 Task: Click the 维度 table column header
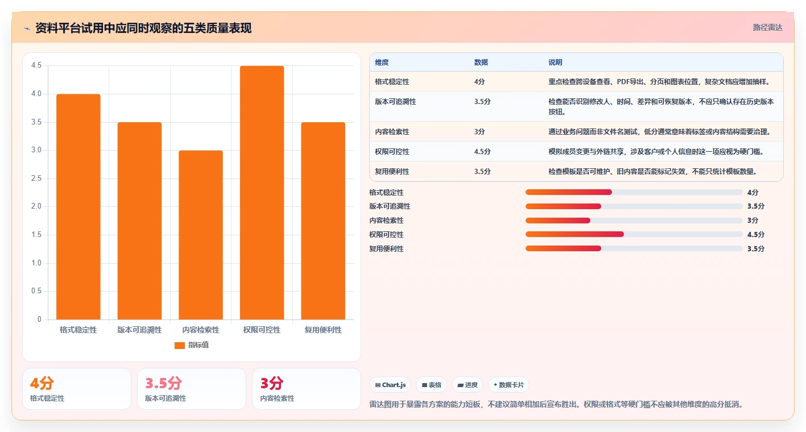click(x=382, y=63)
